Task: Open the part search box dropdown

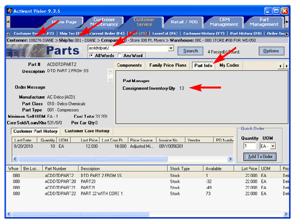Action: (x=171, y=48)
